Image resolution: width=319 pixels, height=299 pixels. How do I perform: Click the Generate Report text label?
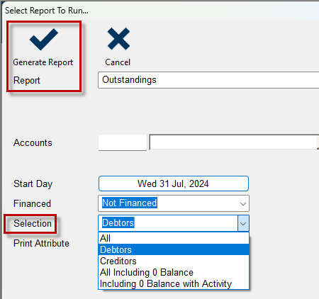point(43,62)
